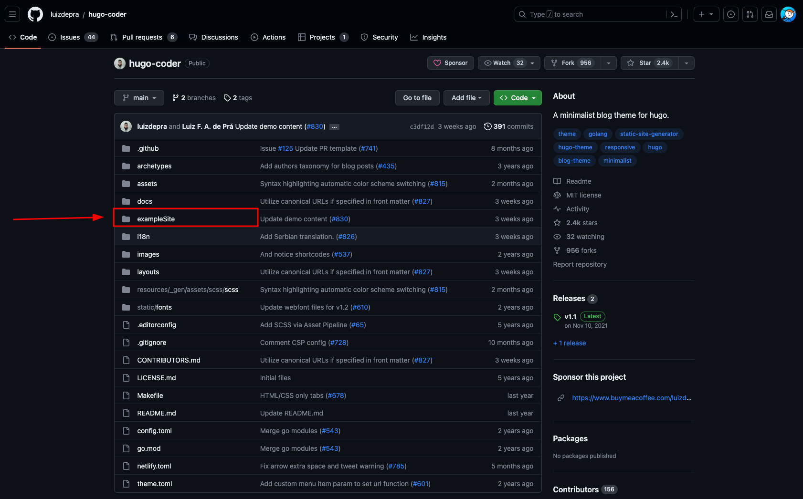This screenshot has height=499, width=803.
Task: Open the create new plus dropdown
Action: pos(706,14)
